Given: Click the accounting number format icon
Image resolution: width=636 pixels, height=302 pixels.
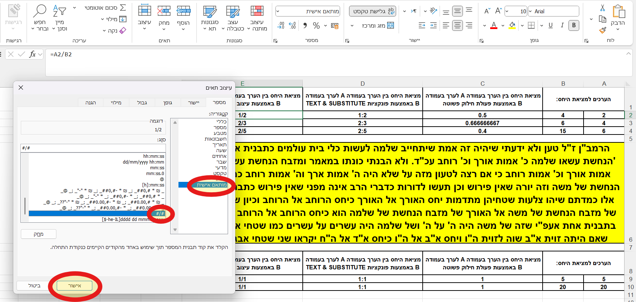Looking at the screenshot, I should (335, 25).
